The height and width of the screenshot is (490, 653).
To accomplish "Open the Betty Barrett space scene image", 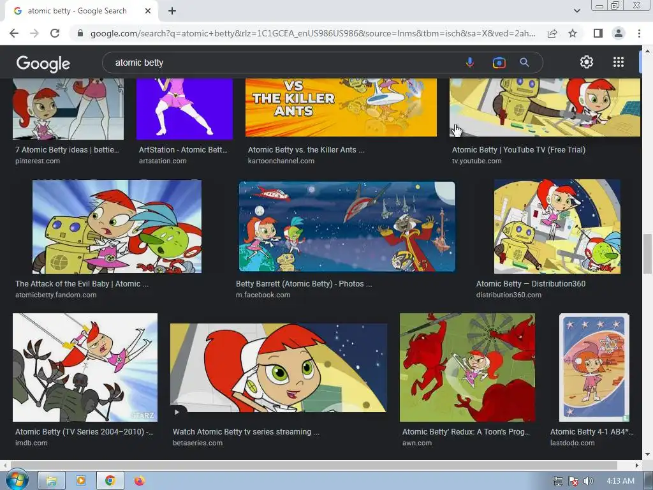I will [347, 226].
